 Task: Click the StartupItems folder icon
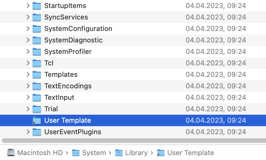click(37, 6)
